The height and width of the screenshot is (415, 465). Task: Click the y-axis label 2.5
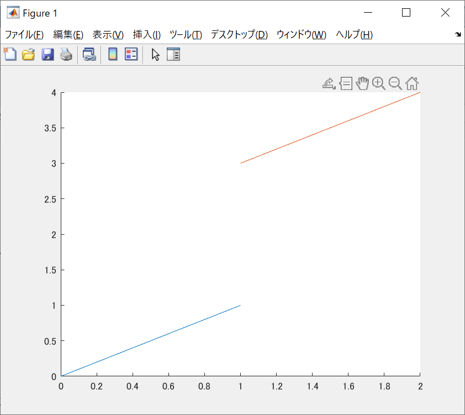(50, 199)
